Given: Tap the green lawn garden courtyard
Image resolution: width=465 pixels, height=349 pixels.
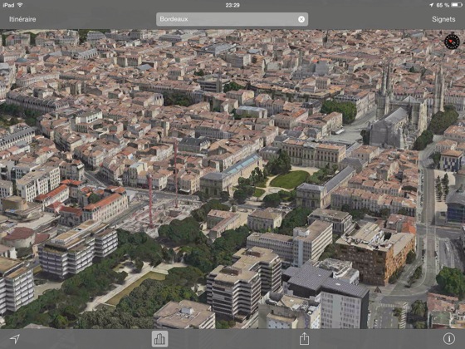Looking at the screenshot, I should [290, 179].
